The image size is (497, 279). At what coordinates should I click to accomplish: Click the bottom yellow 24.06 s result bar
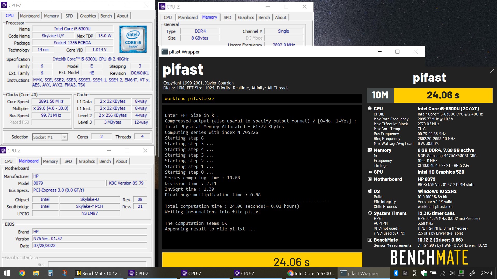(262, 260)
